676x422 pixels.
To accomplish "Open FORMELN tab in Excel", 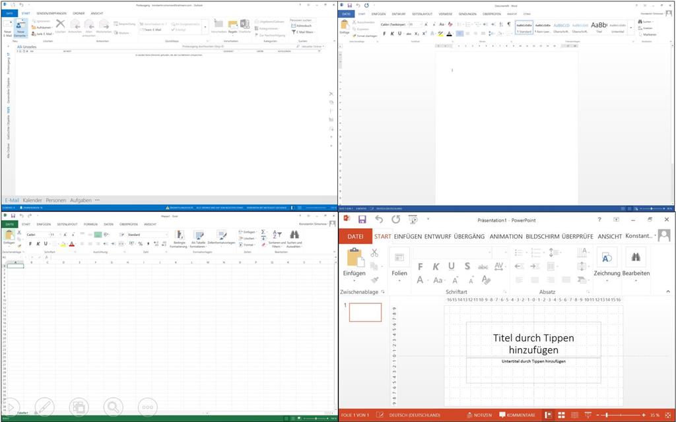I will point(90,224).
